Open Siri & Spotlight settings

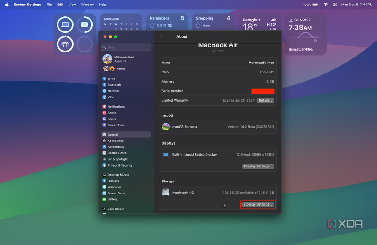pos(126,159)
